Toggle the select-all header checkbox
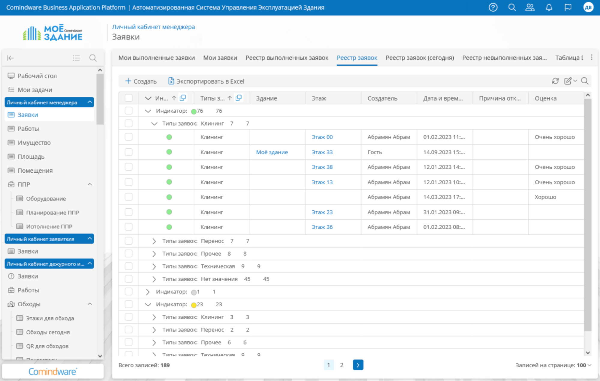The height and width of the screenshot is (381, 600). tap(128, 98)
